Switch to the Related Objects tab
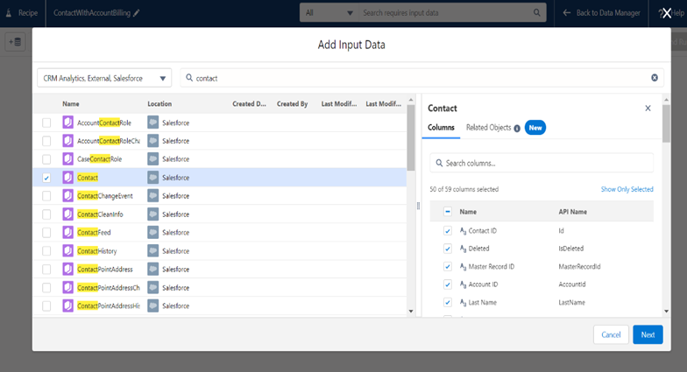 click(x=489, y=128)
